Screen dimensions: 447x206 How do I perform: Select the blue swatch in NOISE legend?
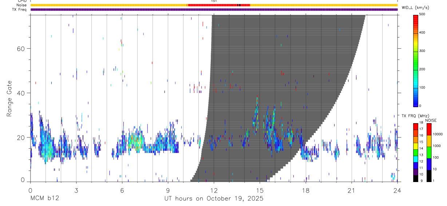tap(428, 164)
